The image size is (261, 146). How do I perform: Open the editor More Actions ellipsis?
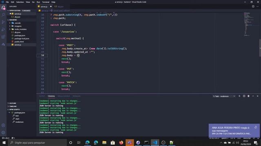point(257,6)
